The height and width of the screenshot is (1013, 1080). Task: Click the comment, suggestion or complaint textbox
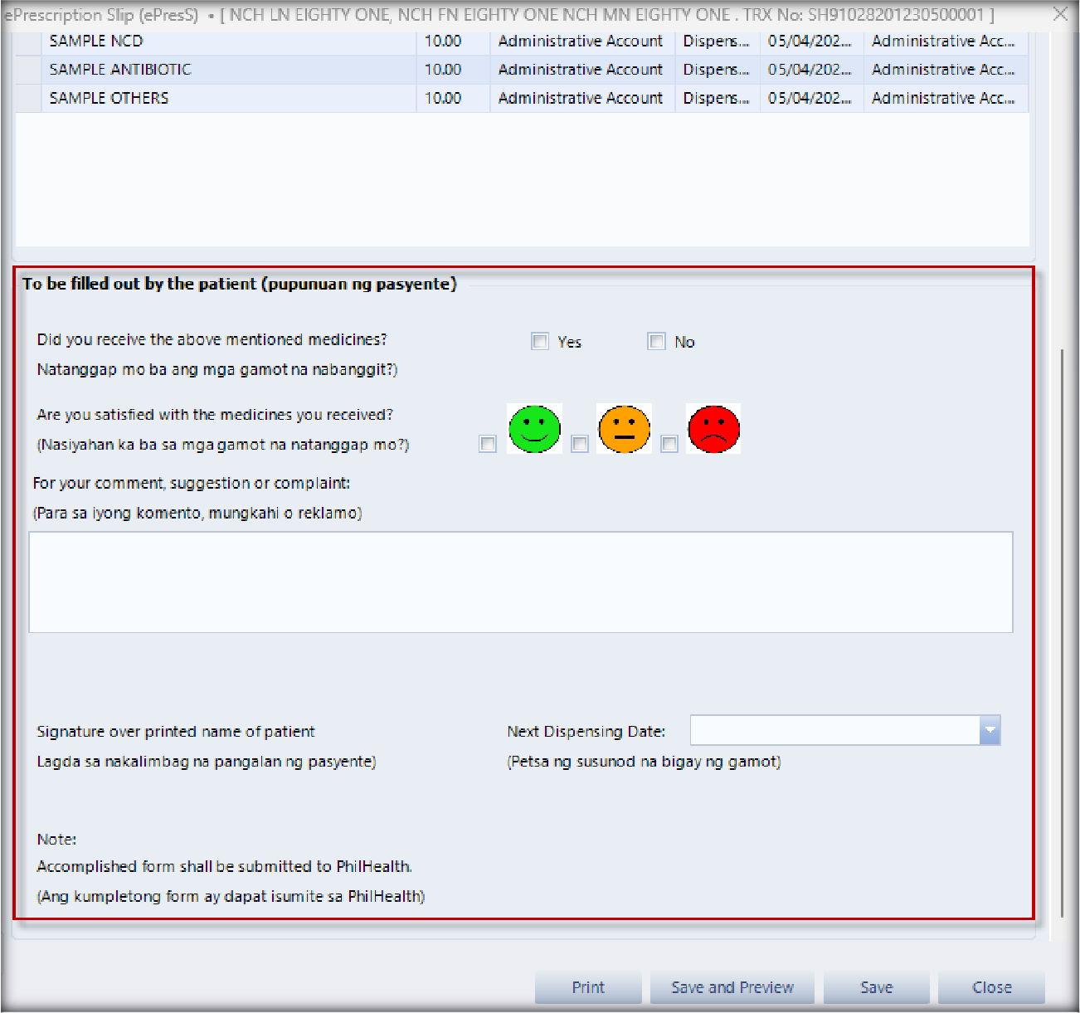[520, 582]
